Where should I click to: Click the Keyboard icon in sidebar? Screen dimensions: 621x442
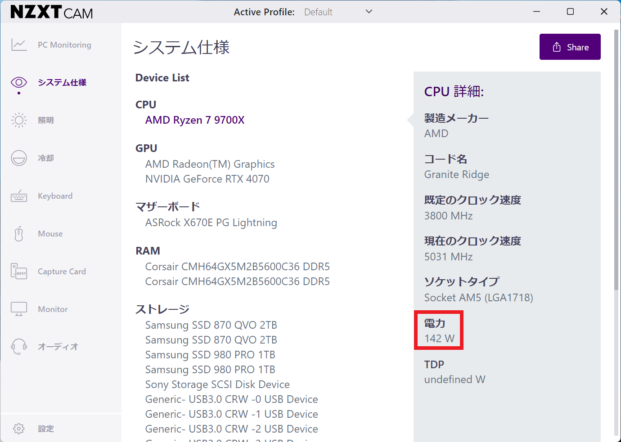click(19, 196)
